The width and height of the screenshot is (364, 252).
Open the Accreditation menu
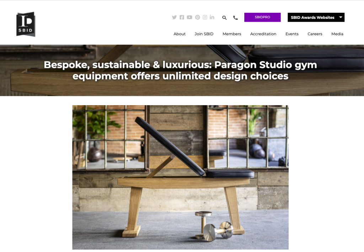(x=263, y=34)
